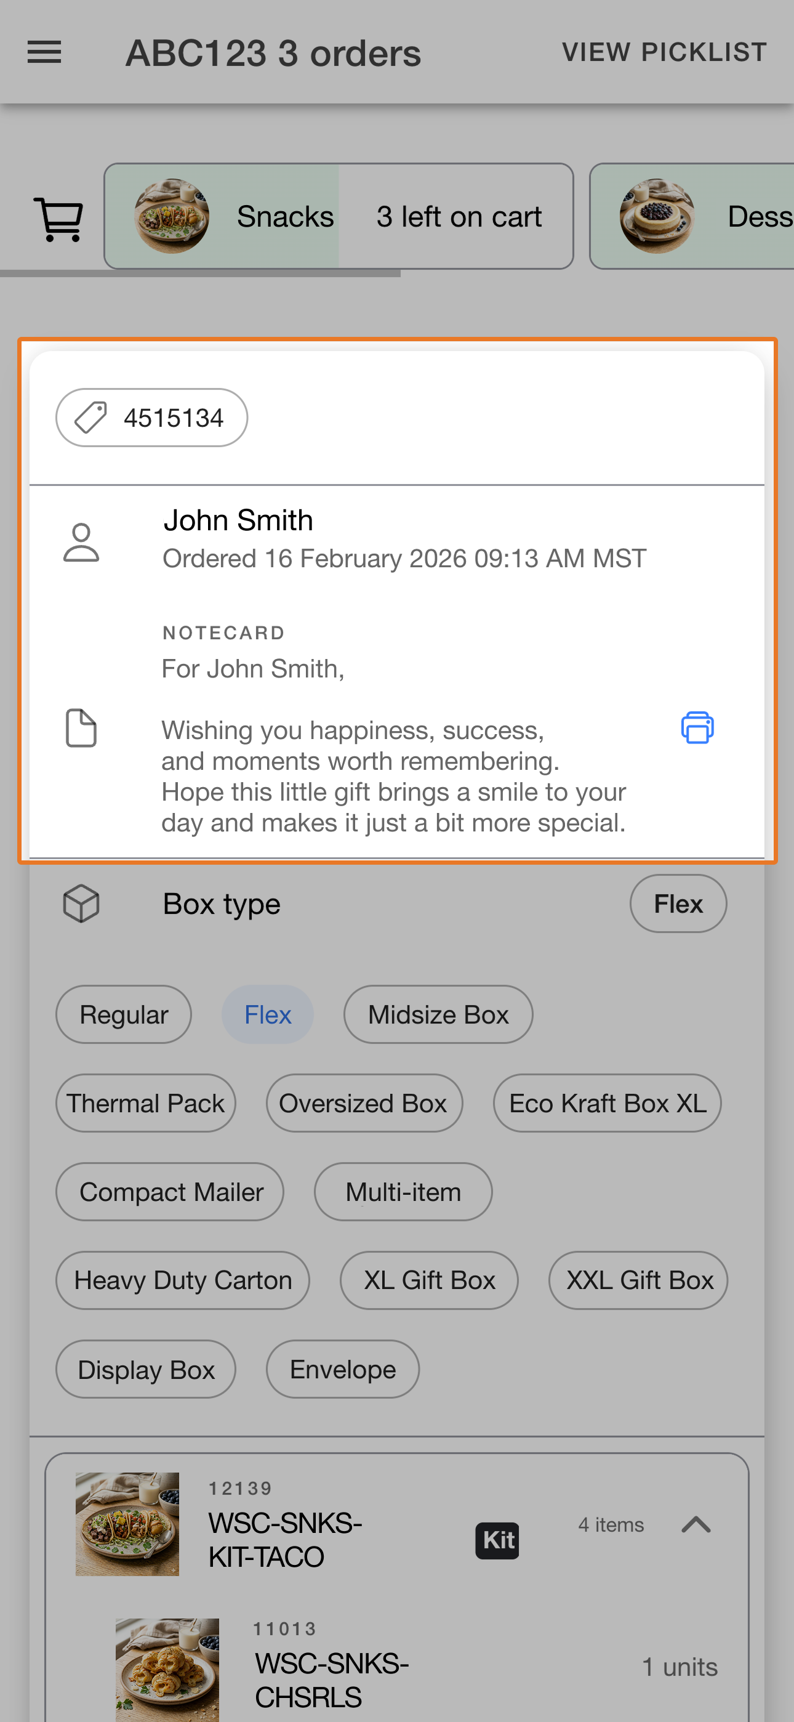This screenshot has width=794, height=1722.
Task: Click the NOTECARD heading label
Action: [223, 633]
